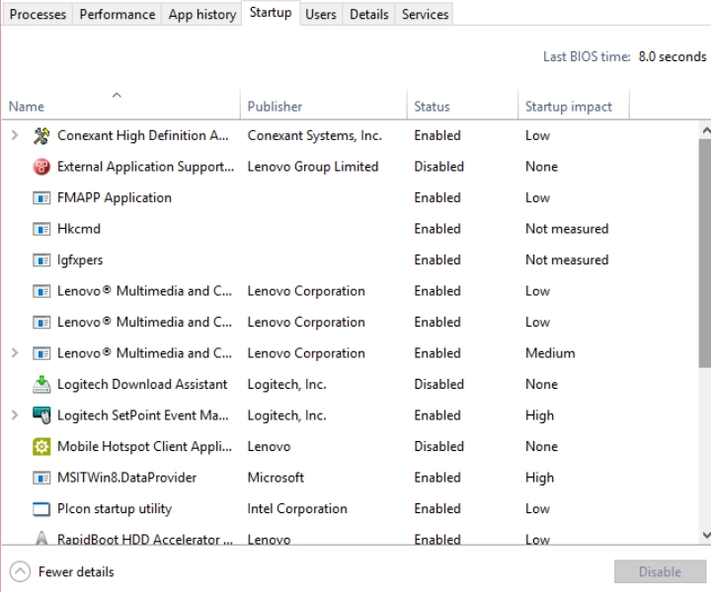Collapse view with Fewer details
Screen dimensions: 713x597
tap(62, 572)
